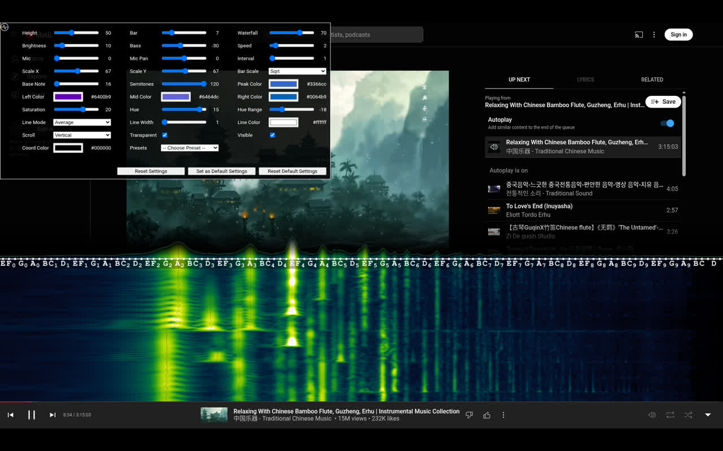The width and height of the screenshot is (723, 451).
Task: Click the queue panel scrollbar
Action: (x=683, y=135)
